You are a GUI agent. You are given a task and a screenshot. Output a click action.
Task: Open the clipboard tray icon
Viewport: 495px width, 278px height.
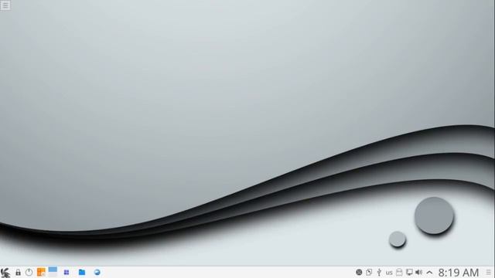click(369, 273)
